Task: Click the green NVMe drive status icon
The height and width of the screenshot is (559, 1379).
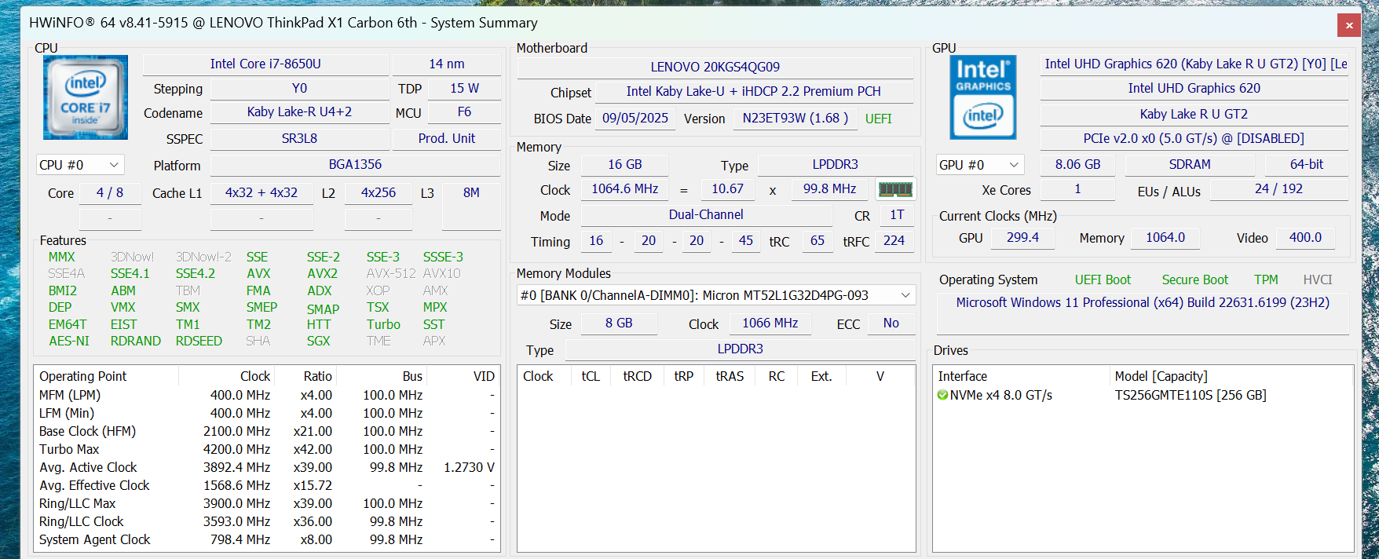Action: [x=942, y=395]
